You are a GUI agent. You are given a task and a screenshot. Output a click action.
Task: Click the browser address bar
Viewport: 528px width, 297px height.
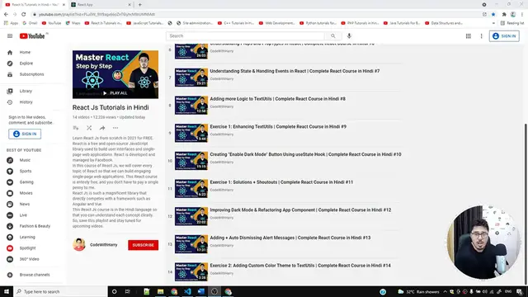click(256, 15)
